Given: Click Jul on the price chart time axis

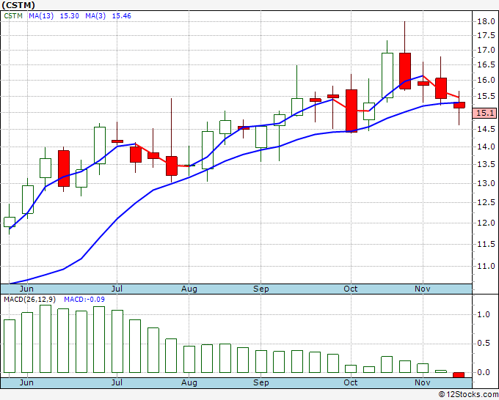Looking at the screenshot, I should [117, 289].
